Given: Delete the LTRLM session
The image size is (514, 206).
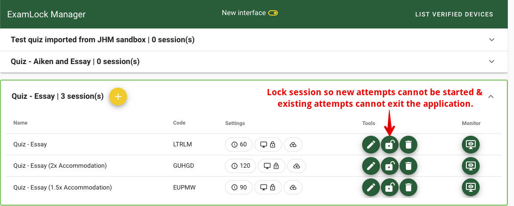Looking at the screenshot, I should [x=408, y=145].
